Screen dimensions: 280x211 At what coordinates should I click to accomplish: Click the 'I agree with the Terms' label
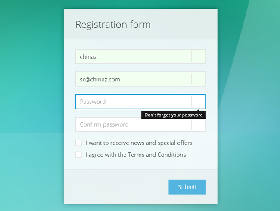click(136, 155)
